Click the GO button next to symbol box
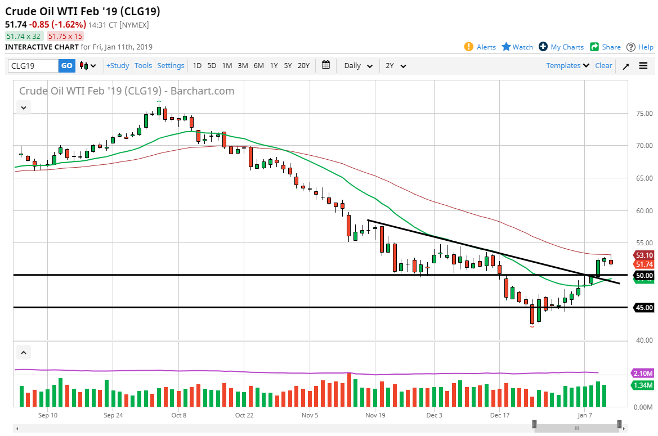The image size is (658, 436). pos(66,66)
